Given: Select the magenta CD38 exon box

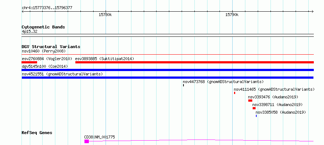Looking at the screenshot, I should click(87, 141).
